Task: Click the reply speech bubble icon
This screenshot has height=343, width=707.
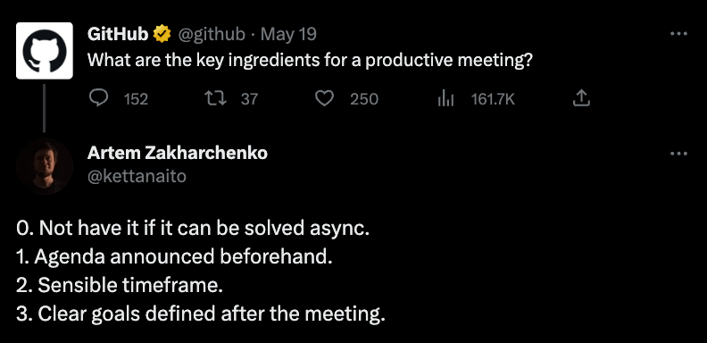Action: pos(99,97)
